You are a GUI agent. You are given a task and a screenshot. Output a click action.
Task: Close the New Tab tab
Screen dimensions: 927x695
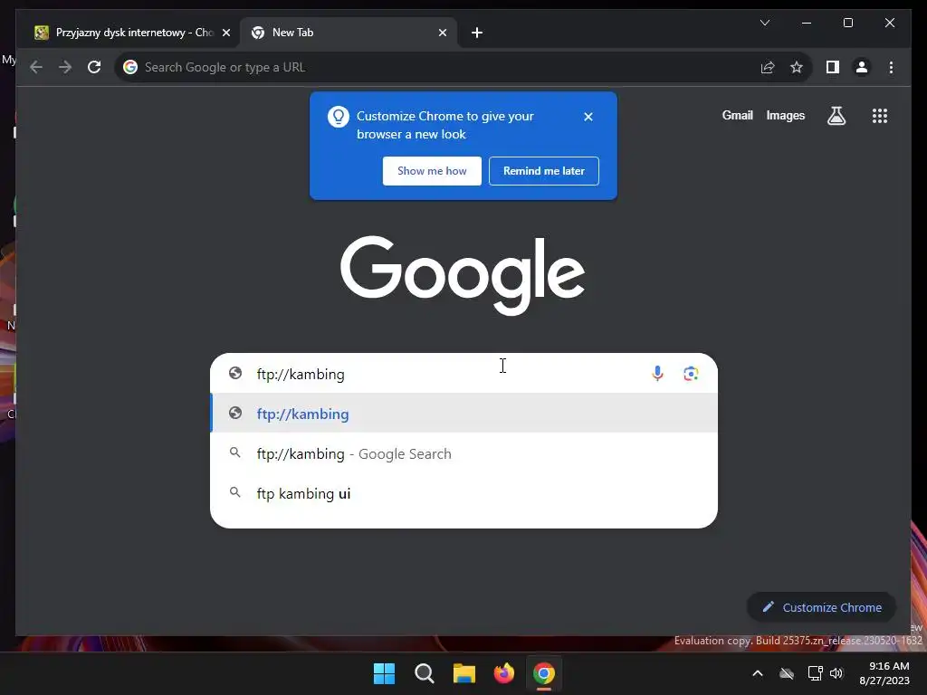point(442,33)
